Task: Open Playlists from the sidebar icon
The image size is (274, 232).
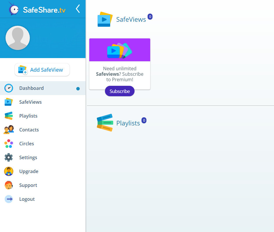Action: tap(9, 116)
